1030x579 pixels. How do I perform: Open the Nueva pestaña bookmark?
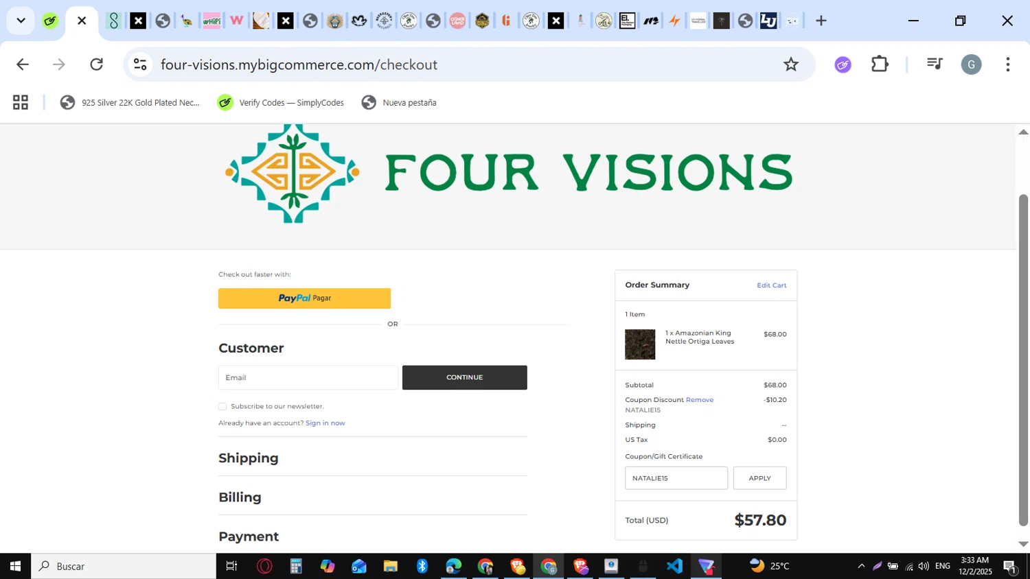[x=399, y=102]
